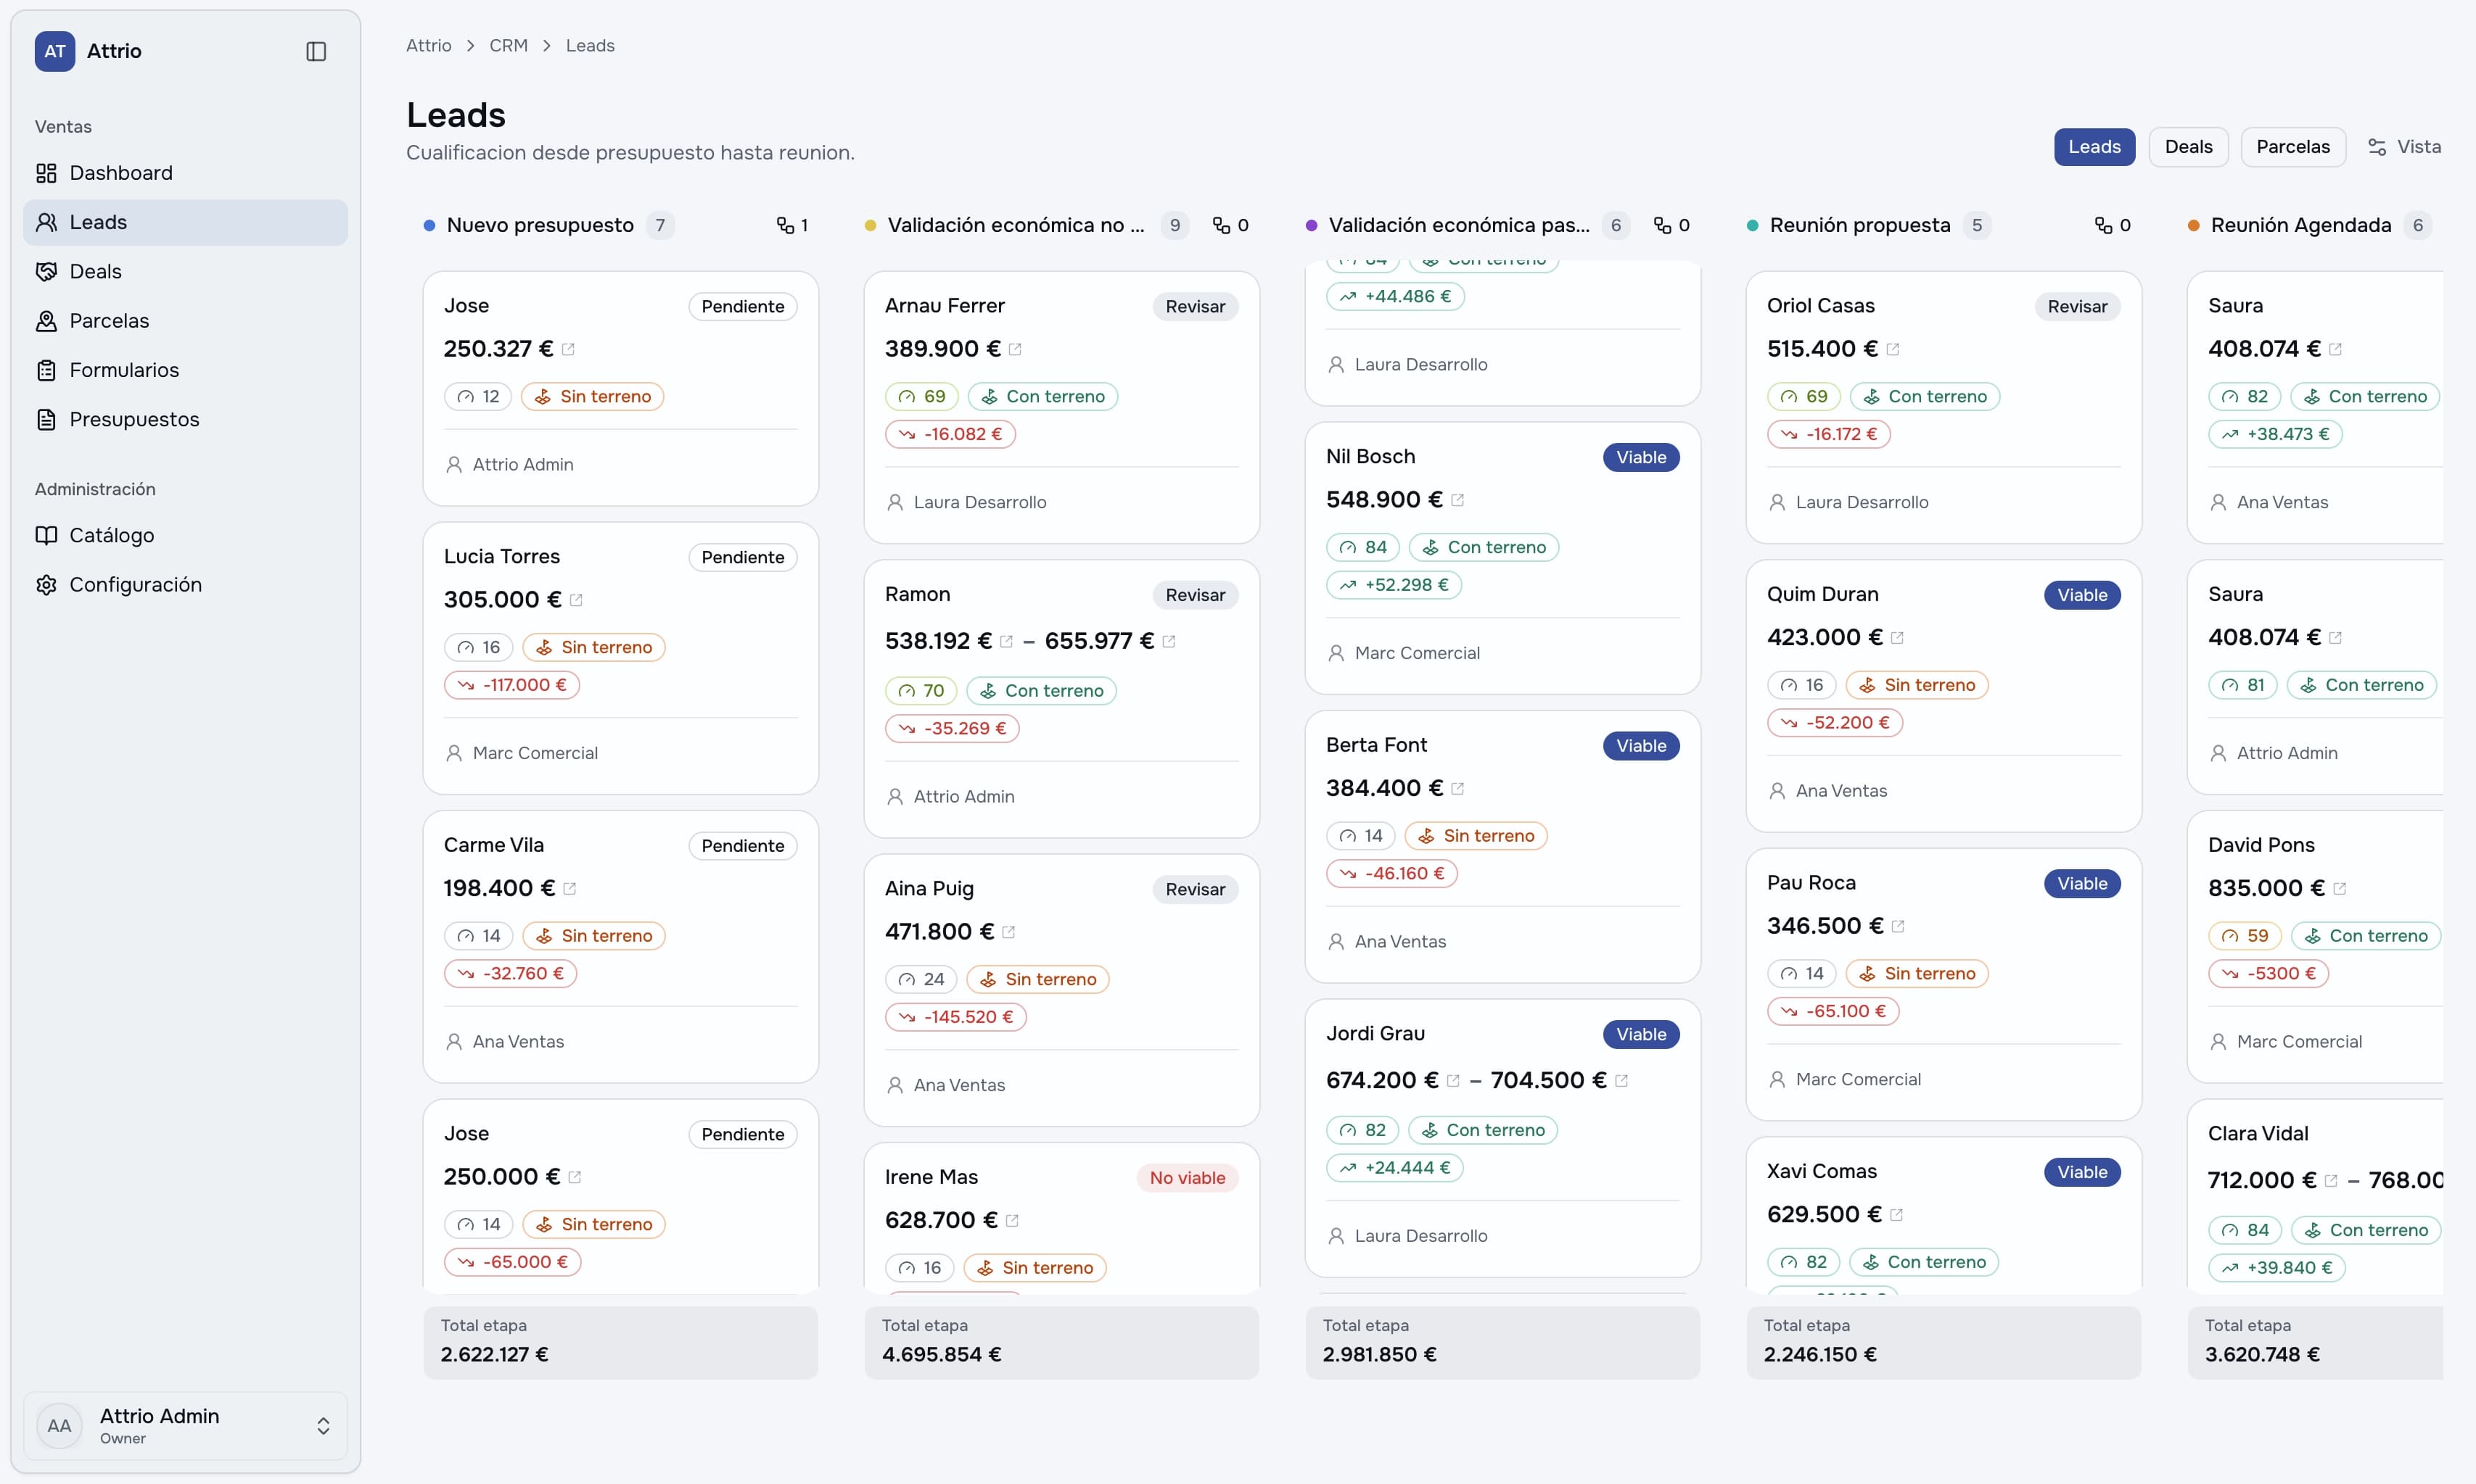Open external link icon next to 389.900 €
Viewport: 2476px width, 1484px height.
1016,349
